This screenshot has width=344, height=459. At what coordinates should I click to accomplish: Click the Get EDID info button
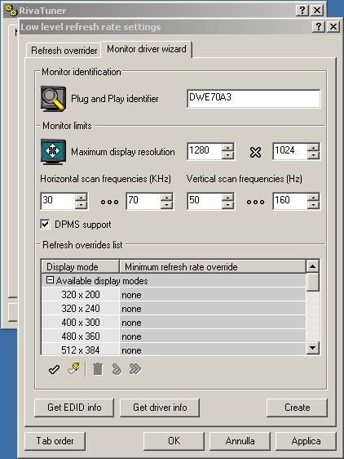(x=74, y=408)
